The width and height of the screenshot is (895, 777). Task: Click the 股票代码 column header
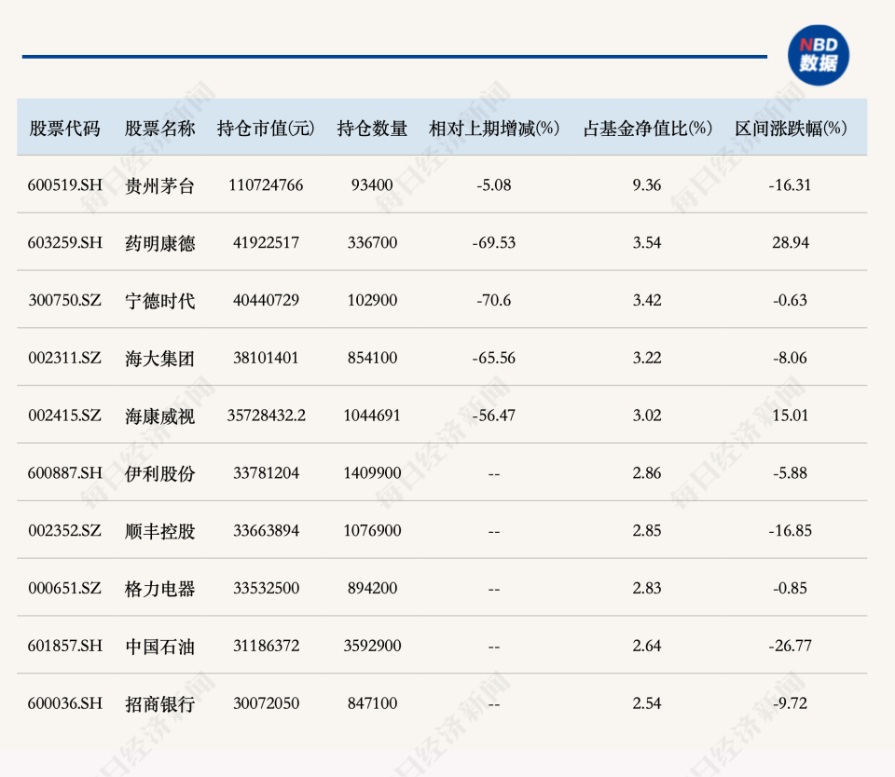click(x=64, y=129)
